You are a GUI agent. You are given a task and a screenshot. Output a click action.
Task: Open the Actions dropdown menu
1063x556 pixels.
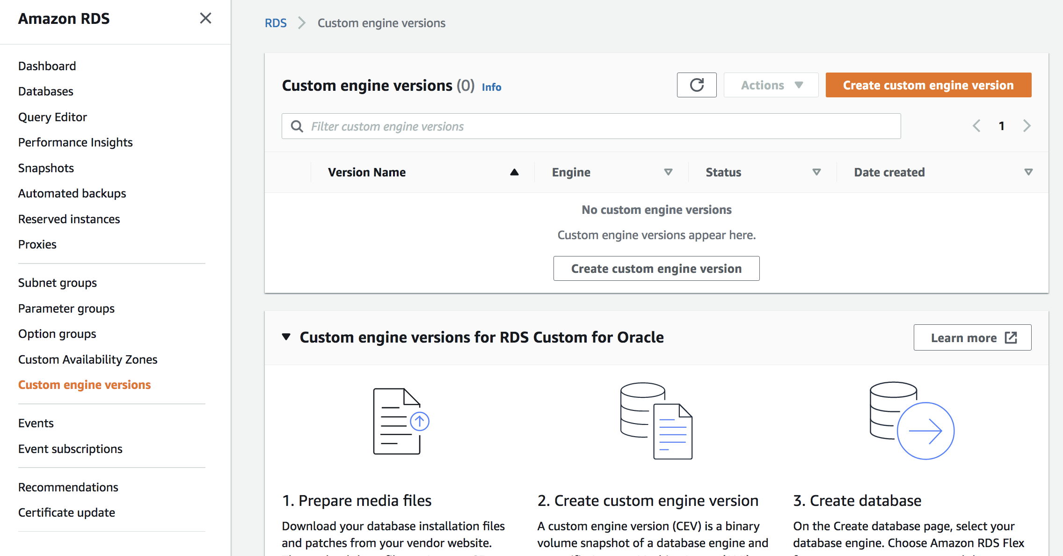pos(771,85)
